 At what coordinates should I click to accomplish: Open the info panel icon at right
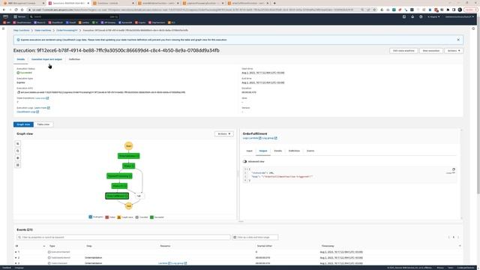point(473,28)
